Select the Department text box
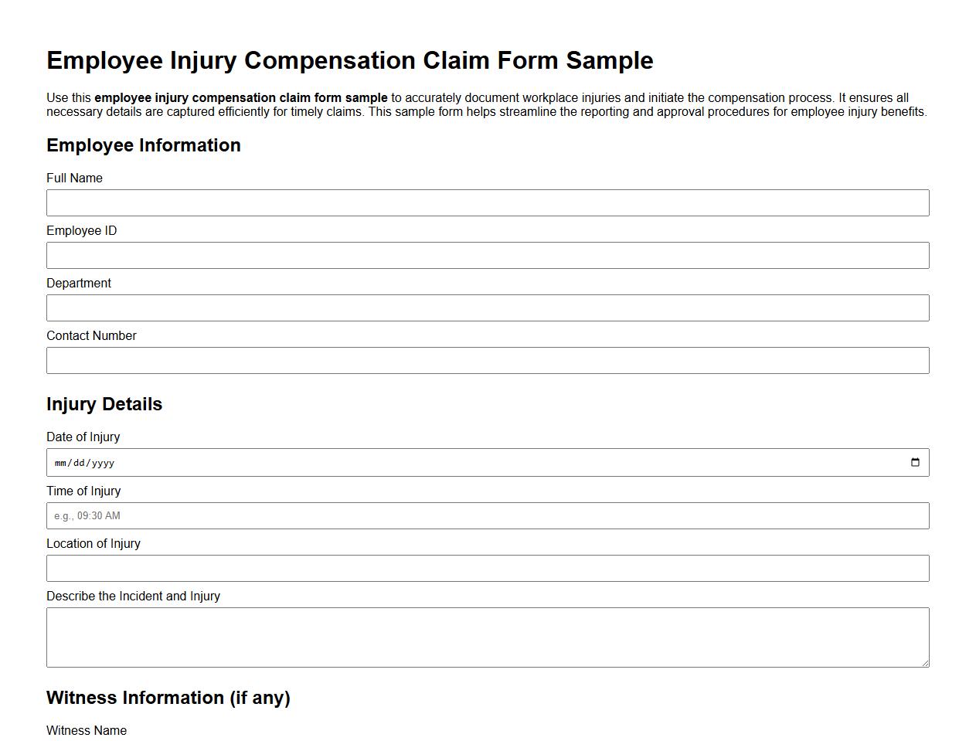Viewport: 976px width, 741px height. point(488,308)
